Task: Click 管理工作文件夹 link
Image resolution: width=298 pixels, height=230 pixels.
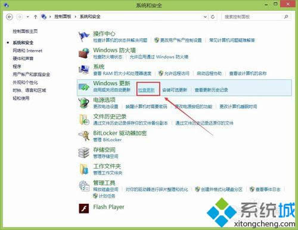Action: coord(108,173)
